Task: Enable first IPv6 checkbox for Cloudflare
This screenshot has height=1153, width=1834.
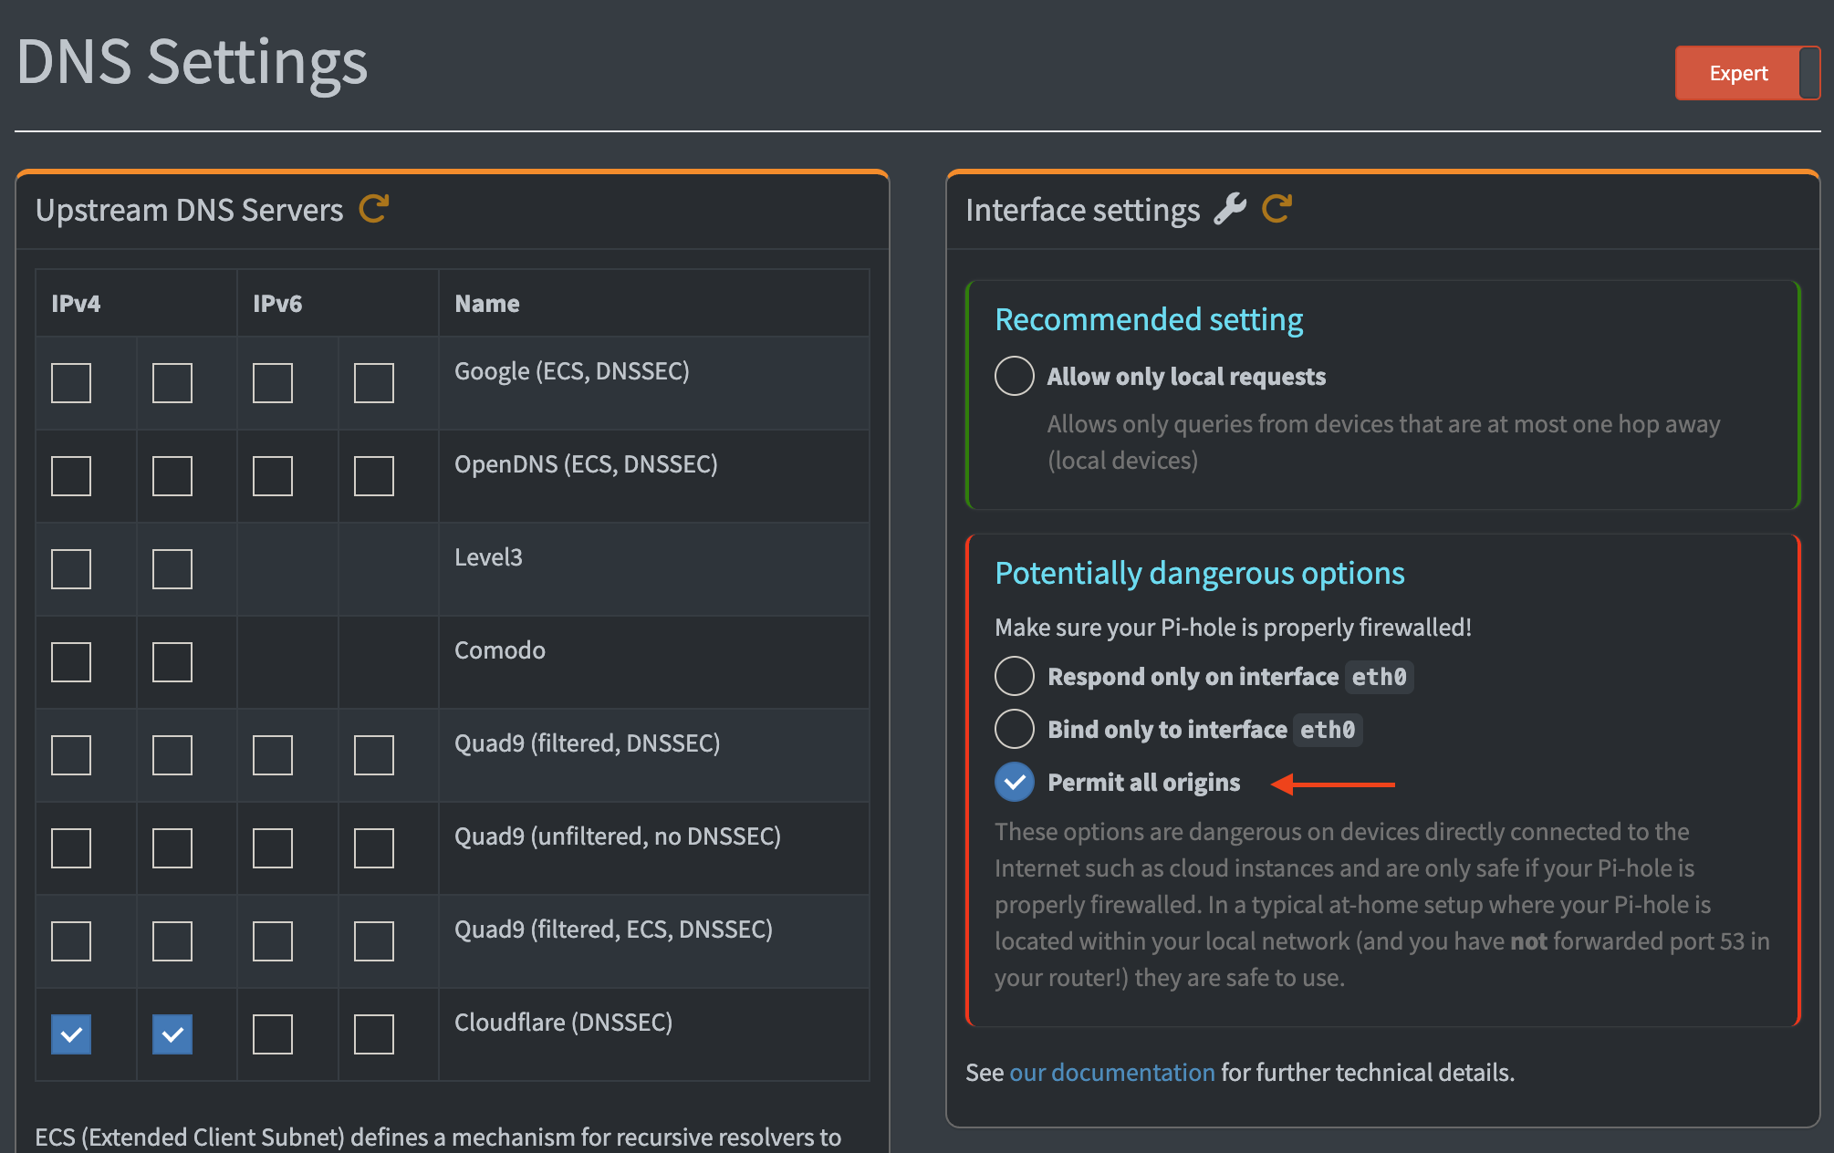Action: point(273,1034)
